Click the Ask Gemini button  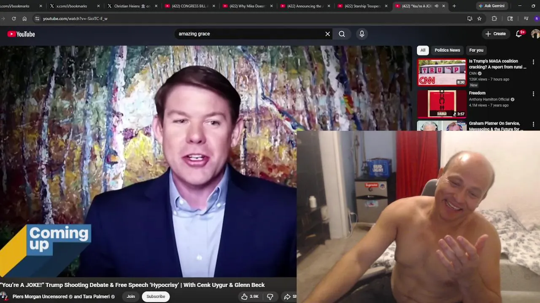[491, 6]
